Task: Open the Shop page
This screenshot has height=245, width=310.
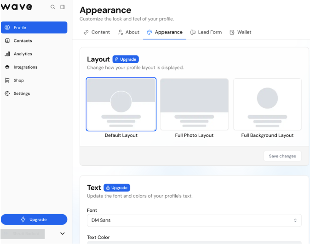Action: (18, 80)
